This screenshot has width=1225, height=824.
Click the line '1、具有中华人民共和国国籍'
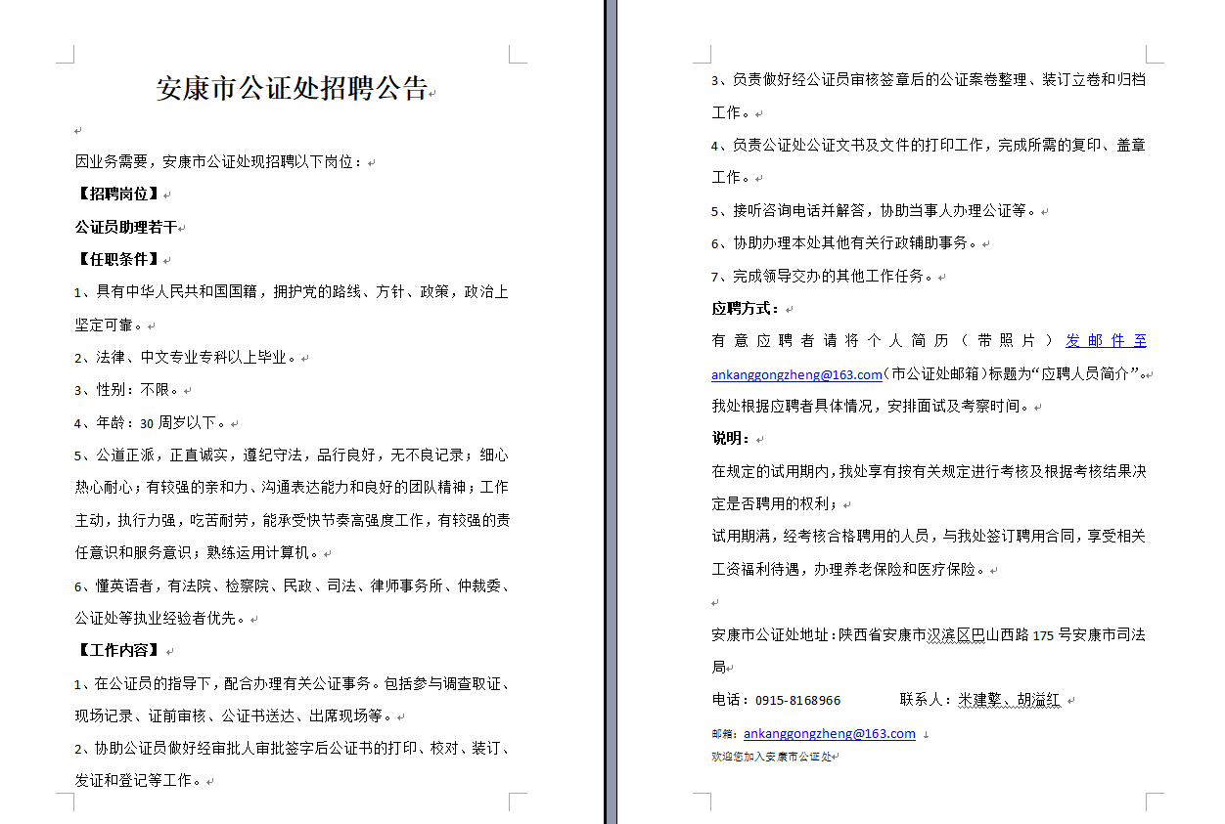pos(292,291)
